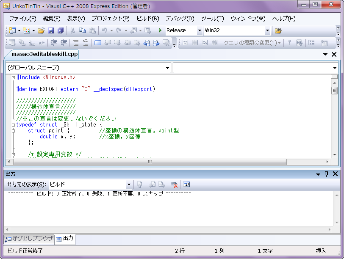Click the Find in Files binoculars icon
Viewport: 344px width, 259px height.
click(x=278, y=30)
